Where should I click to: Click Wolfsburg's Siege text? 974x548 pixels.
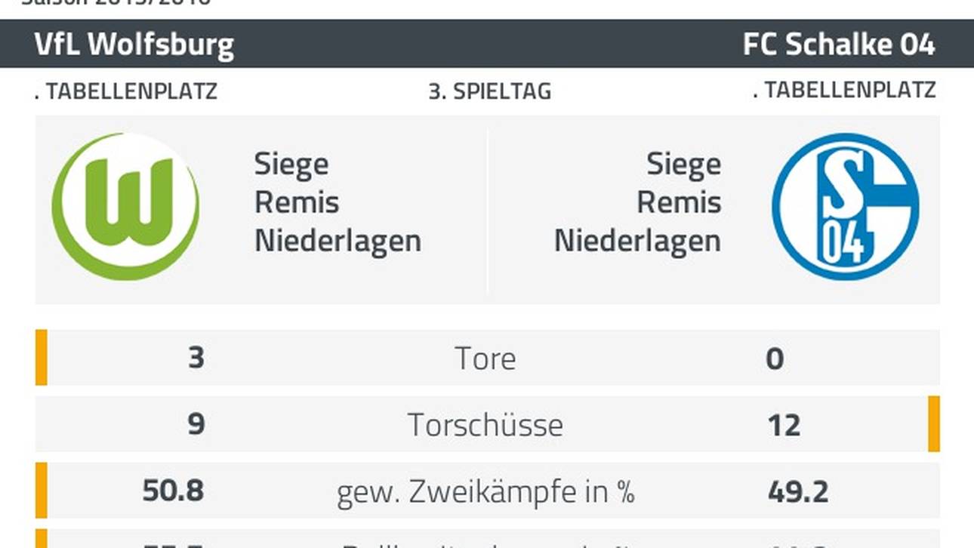[x=291, y=165]
